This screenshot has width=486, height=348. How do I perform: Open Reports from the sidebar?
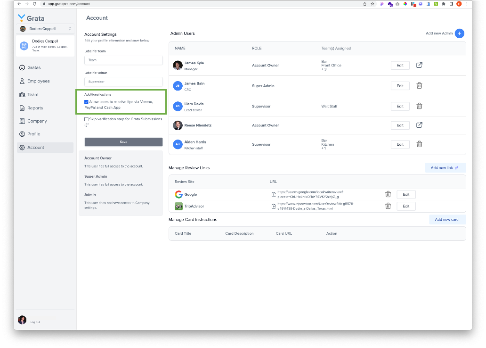coord(31,108)
